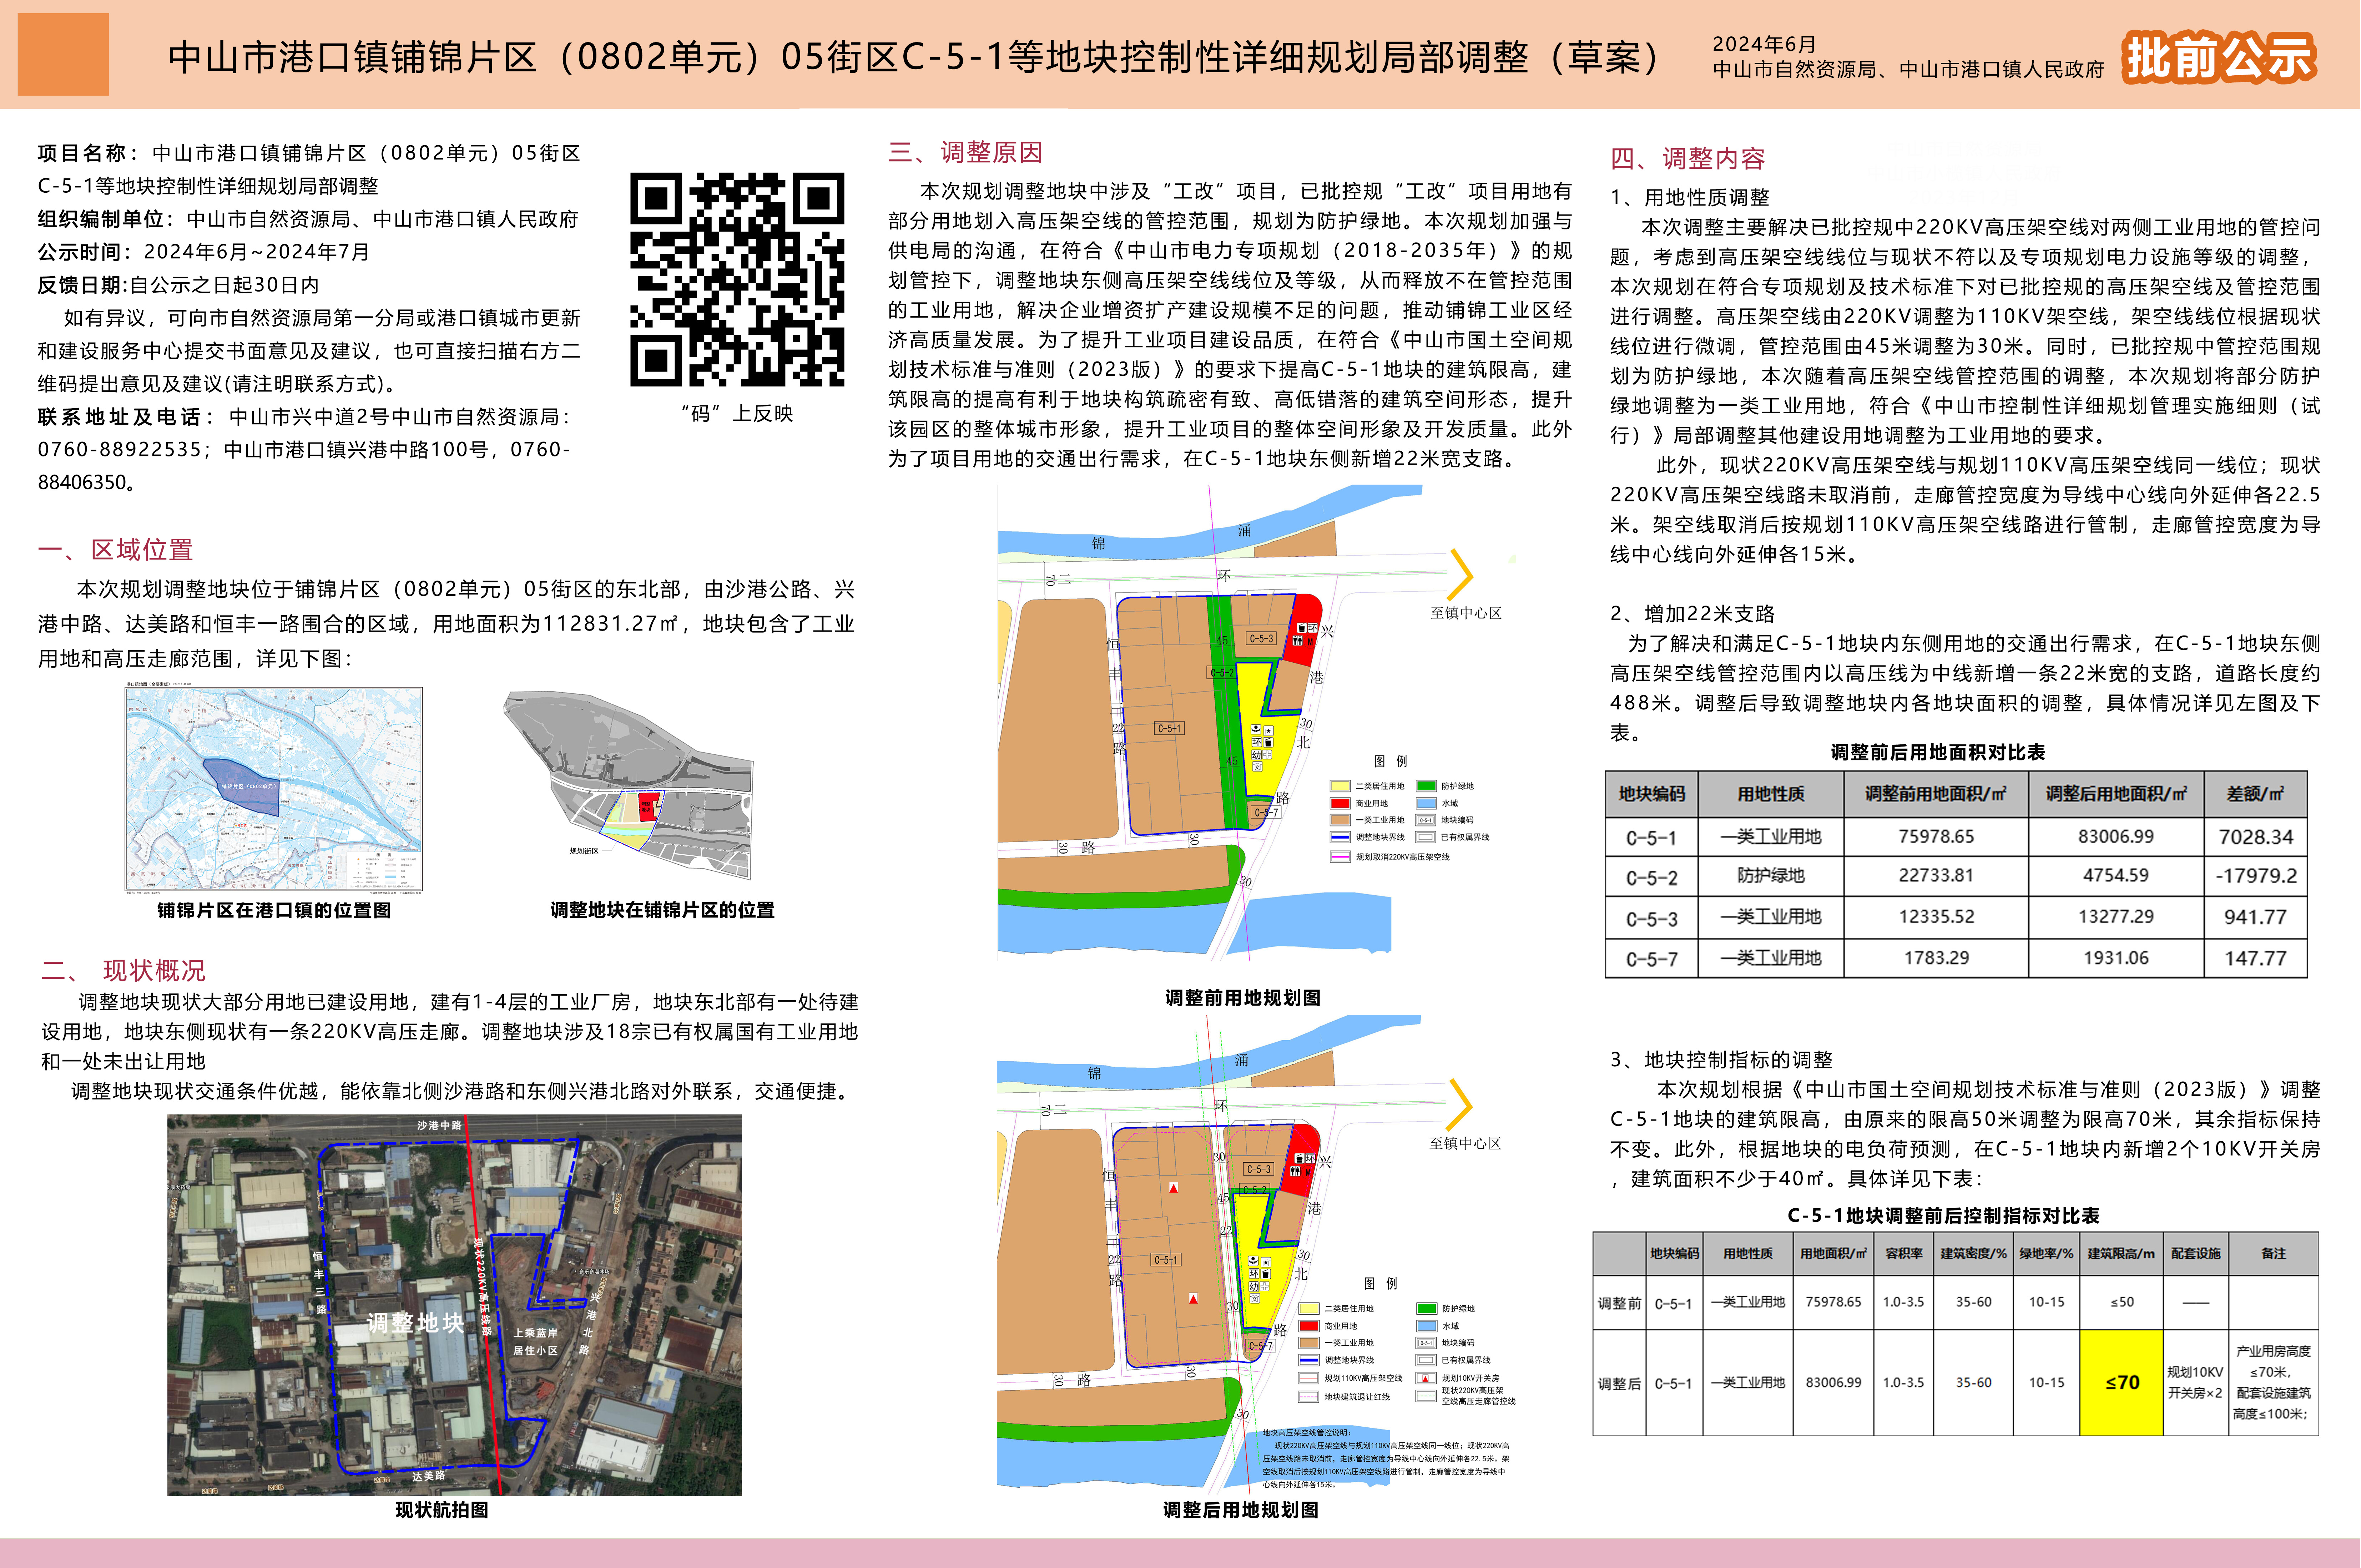Click the poster main title text

tap(914, 57)
